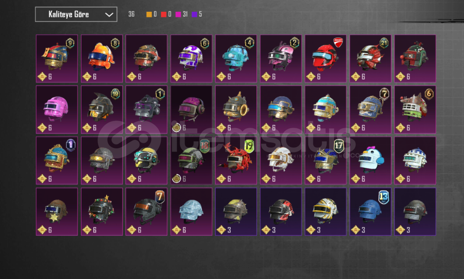Choose the Christmas tree lights helmet
The height and width of the screenshot is (279, 464).
(x=102, y=212)
